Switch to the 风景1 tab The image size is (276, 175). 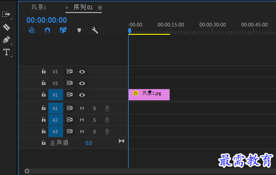pos(39,7)
